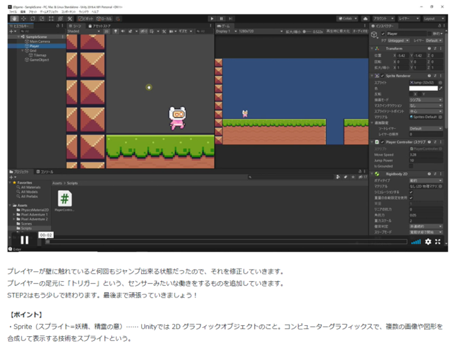The image size is (454, 344).
Task: Toggle use auto mass checkbox
Action: coord(411,198)
